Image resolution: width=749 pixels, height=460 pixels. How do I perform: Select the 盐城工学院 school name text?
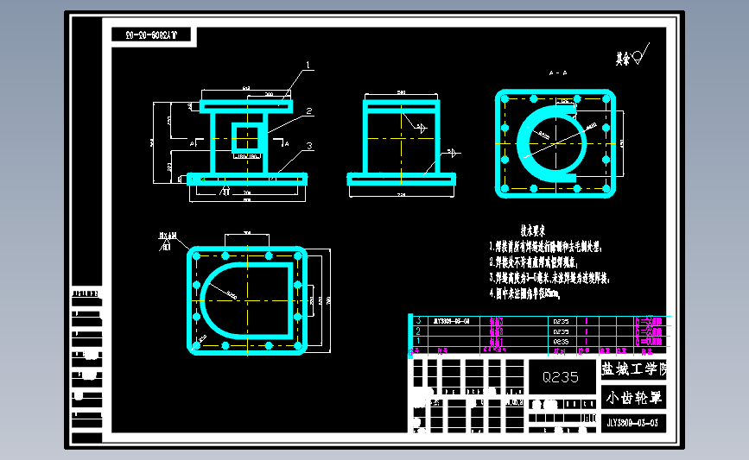(633, 369)
